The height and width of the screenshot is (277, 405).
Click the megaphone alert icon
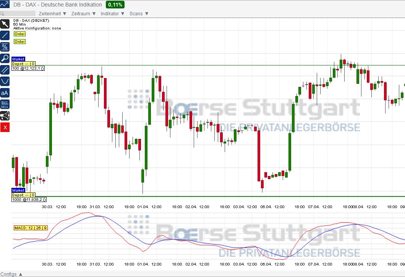point(5,116)
